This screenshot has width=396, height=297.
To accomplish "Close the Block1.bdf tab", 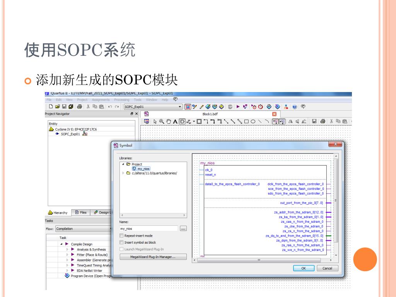I will 274,114.
